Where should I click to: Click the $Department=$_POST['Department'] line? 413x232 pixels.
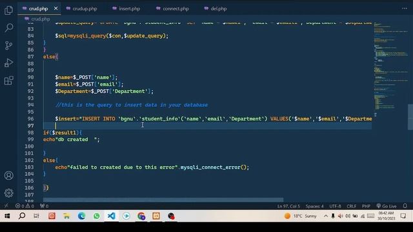[104, 91]
